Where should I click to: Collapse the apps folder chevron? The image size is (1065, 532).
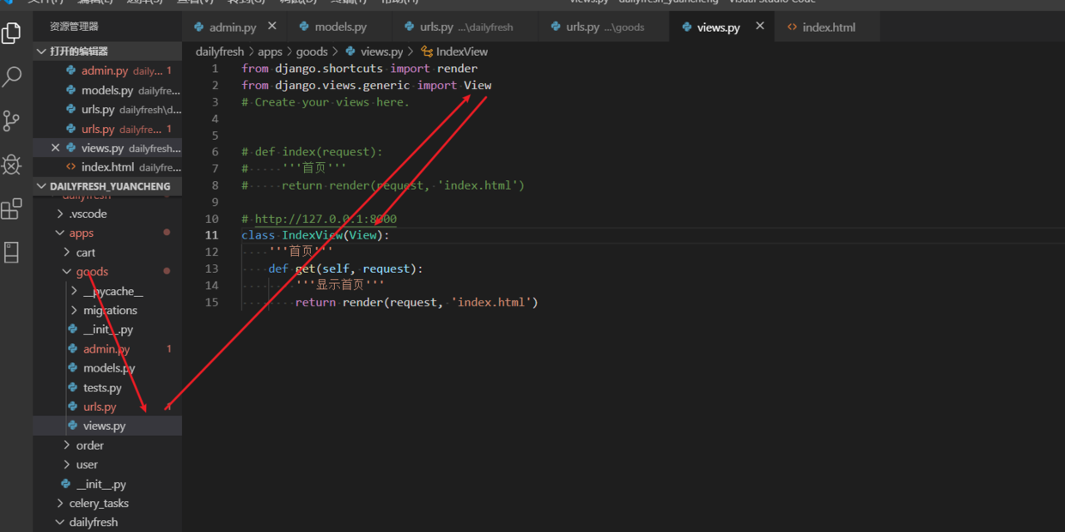pos(60,233)
